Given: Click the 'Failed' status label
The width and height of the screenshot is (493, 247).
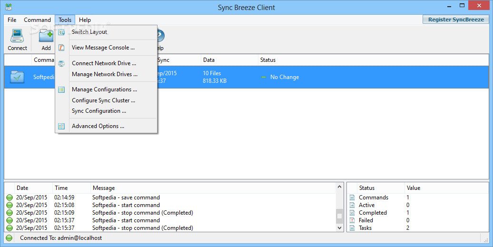Looking at the screenshot, I should click(x=366, y=220).
